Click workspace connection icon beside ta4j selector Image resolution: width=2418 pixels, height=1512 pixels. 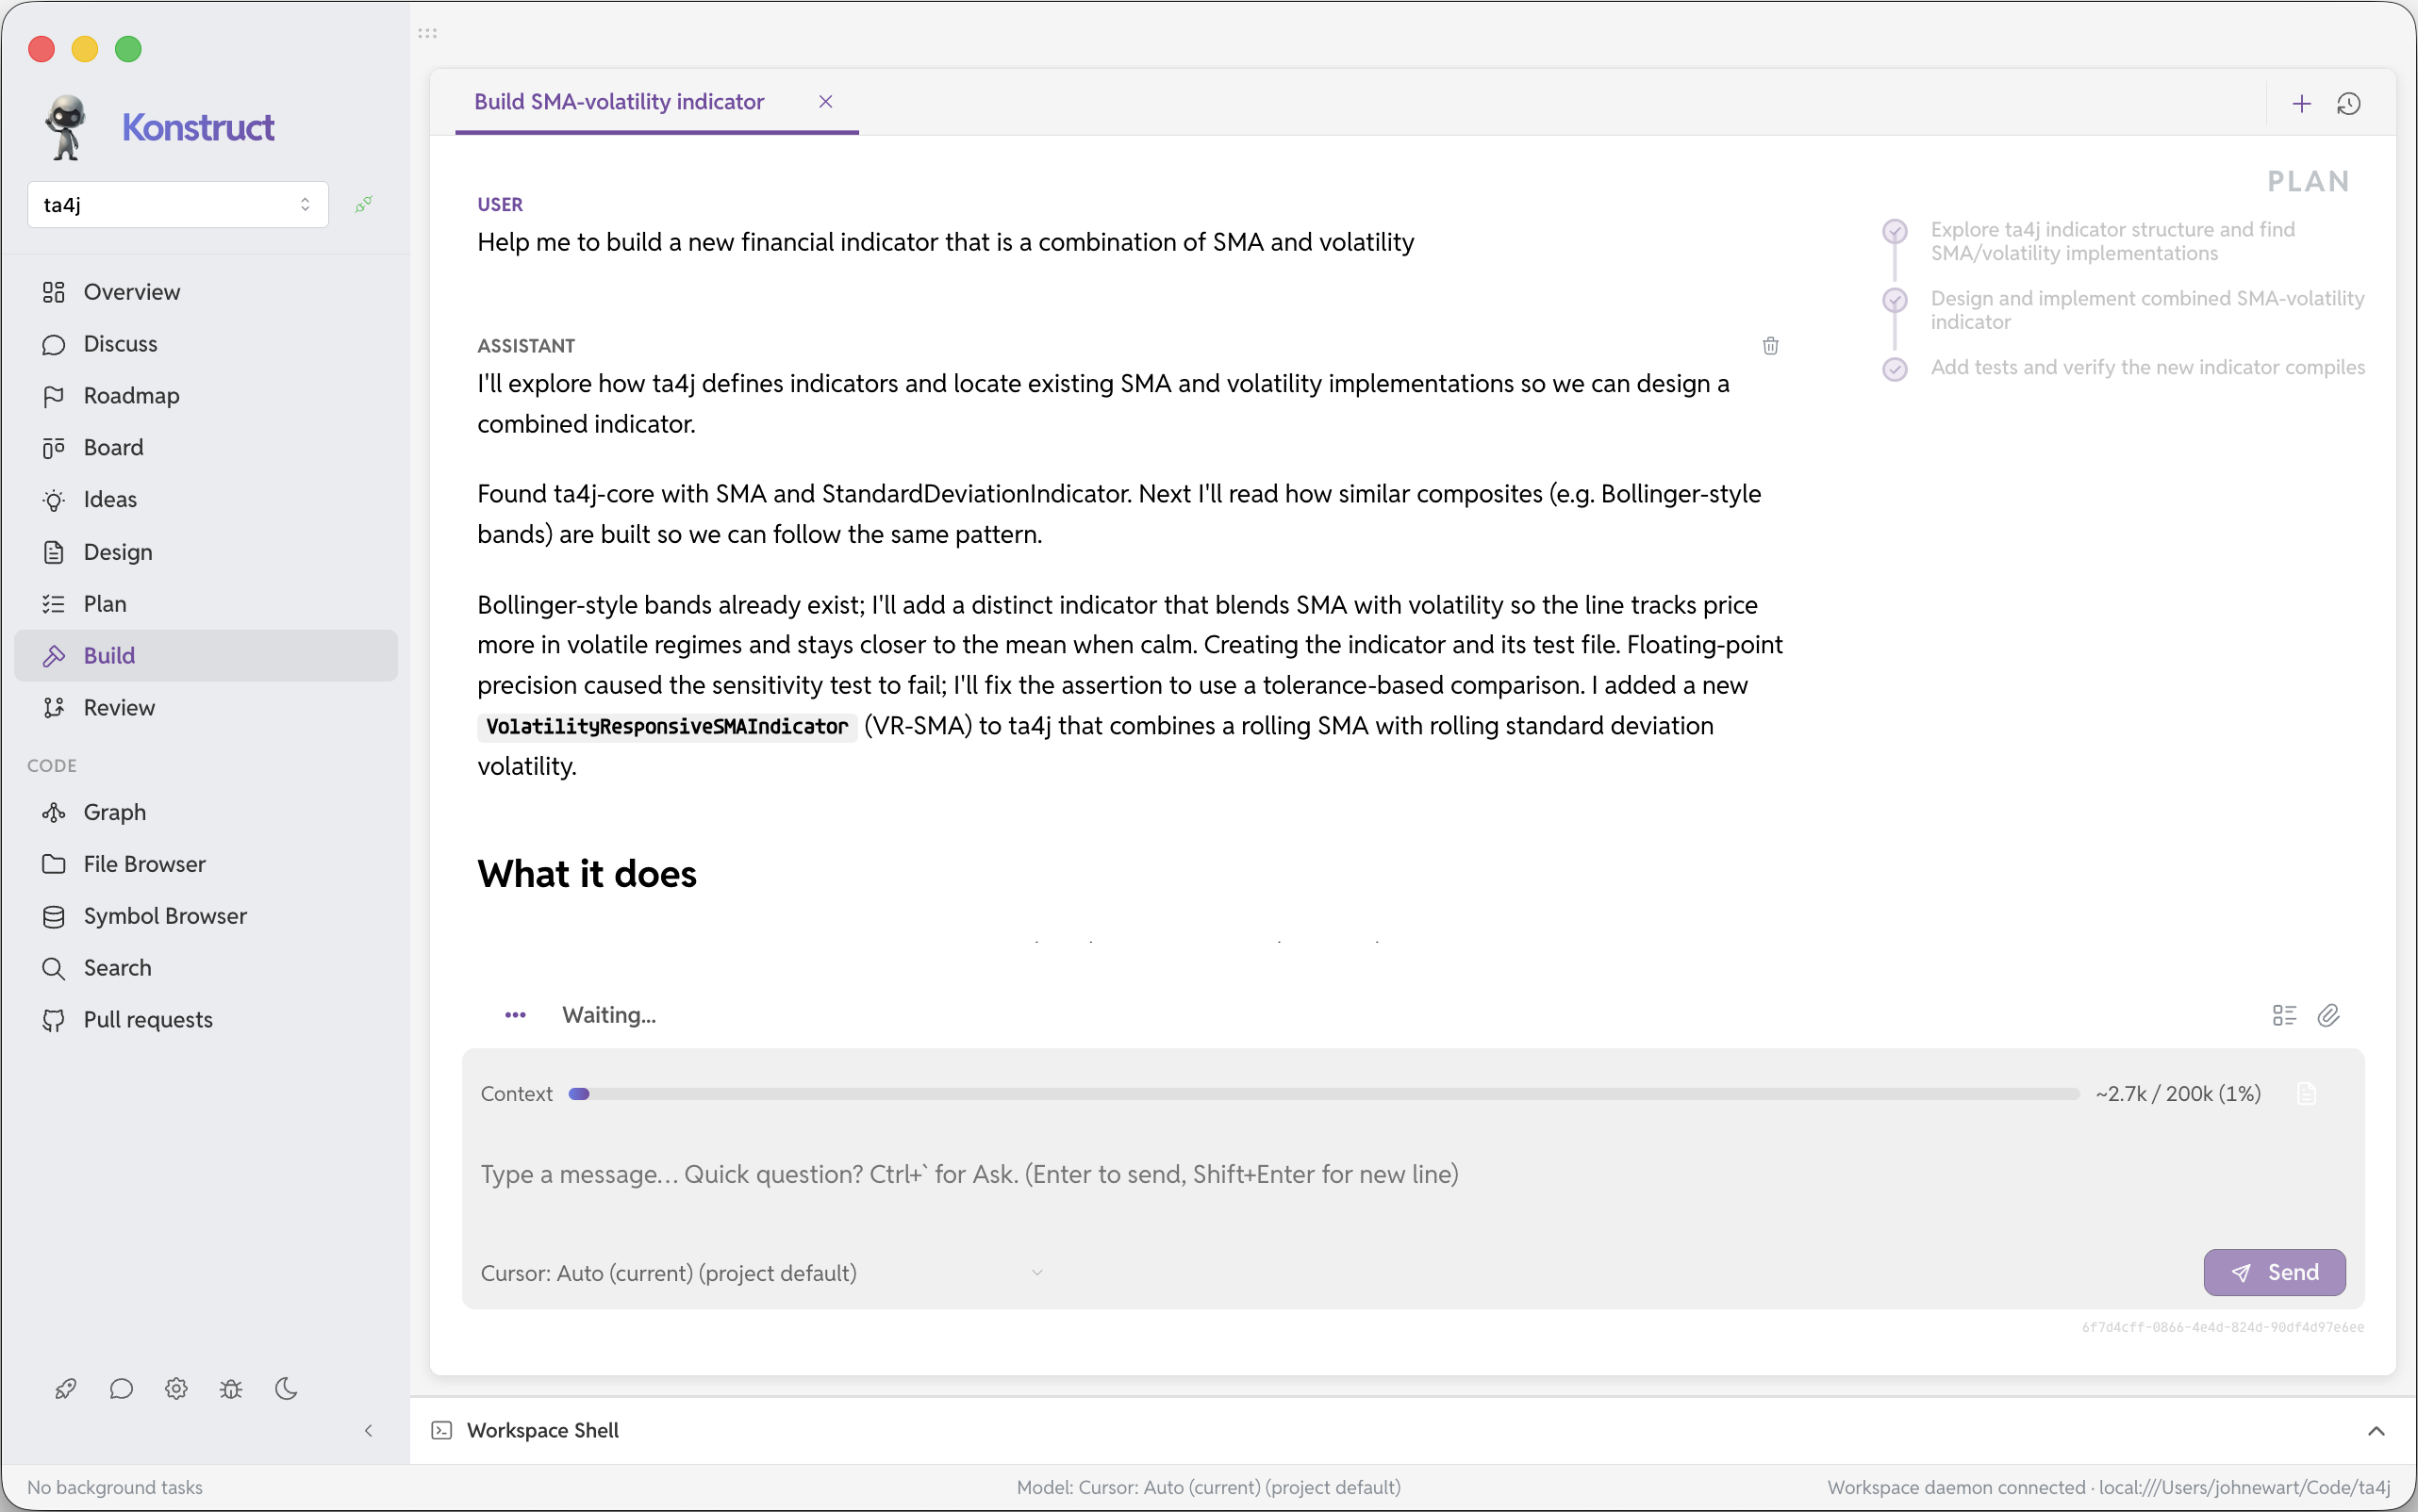click(x=364, y=204)
